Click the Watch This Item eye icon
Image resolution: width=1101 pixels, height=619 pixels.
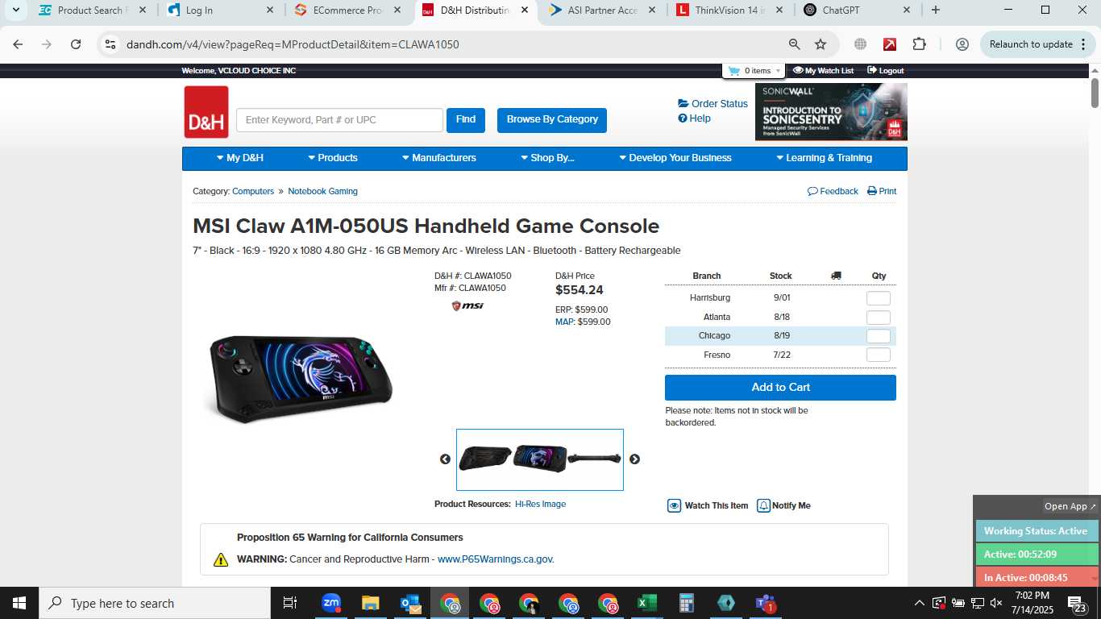[x=675, y=505]
